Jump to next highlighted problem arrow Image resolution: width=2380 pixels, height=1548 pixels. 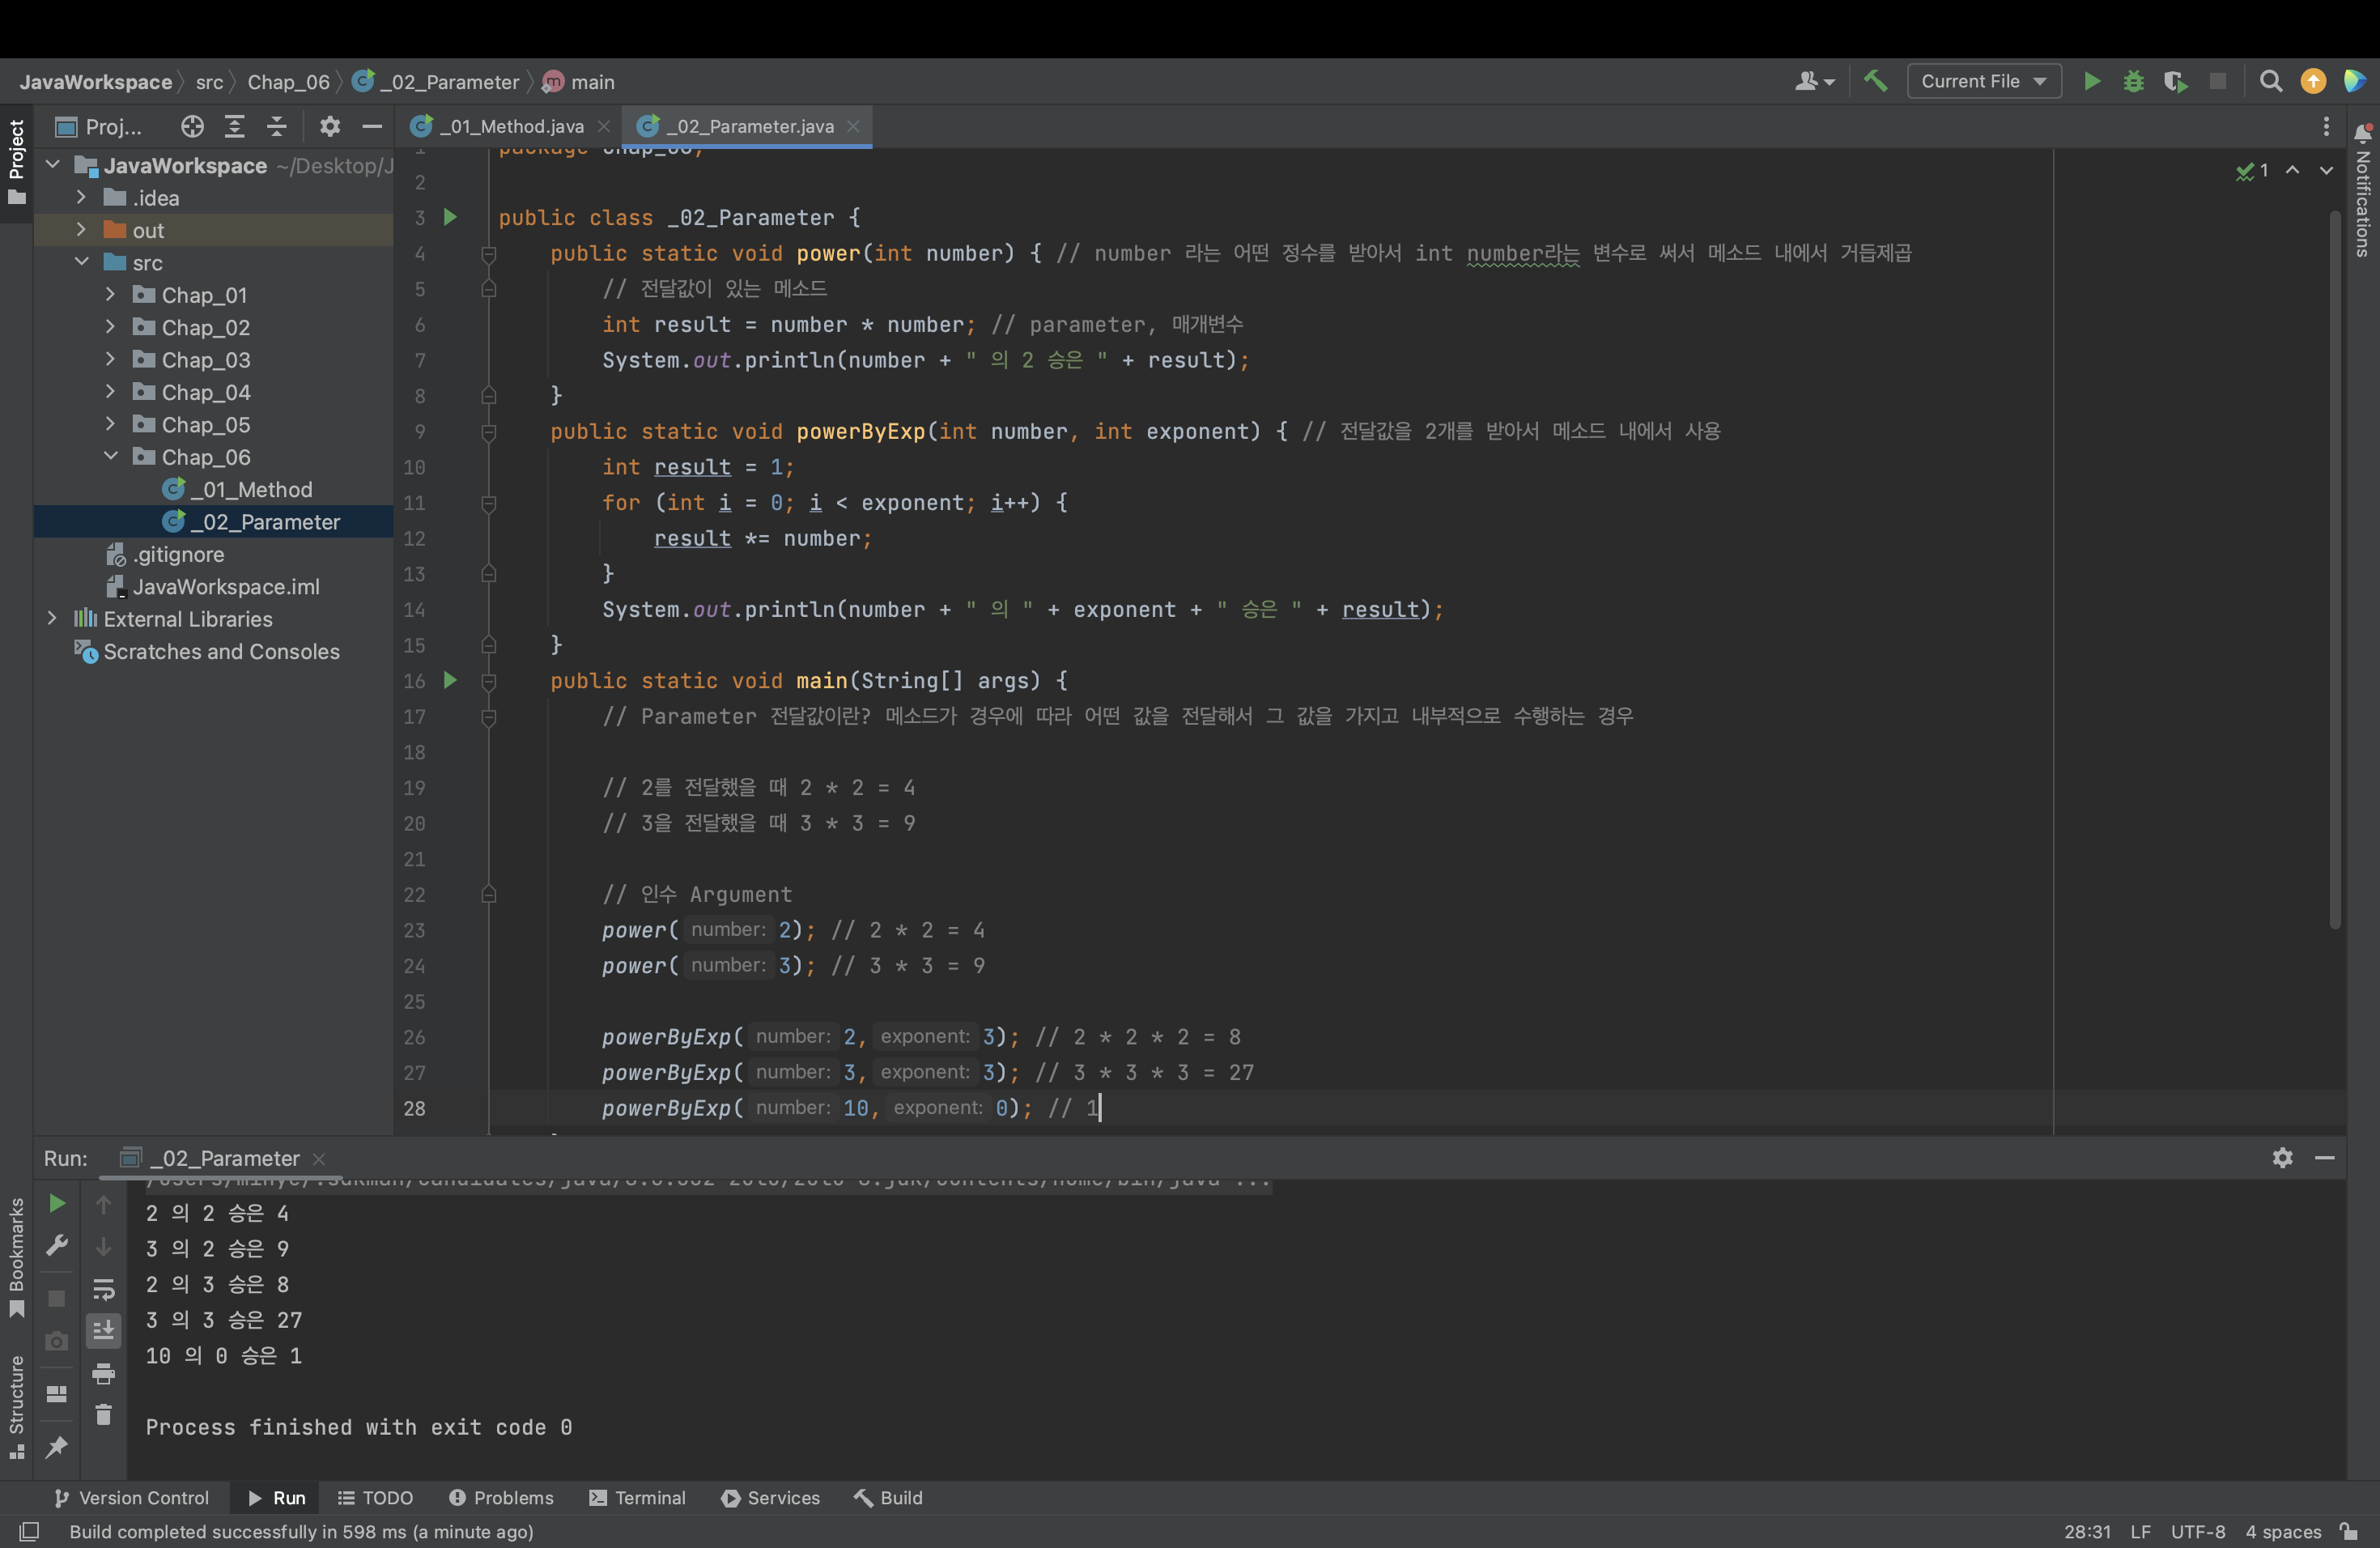(x=2326, y=171)
